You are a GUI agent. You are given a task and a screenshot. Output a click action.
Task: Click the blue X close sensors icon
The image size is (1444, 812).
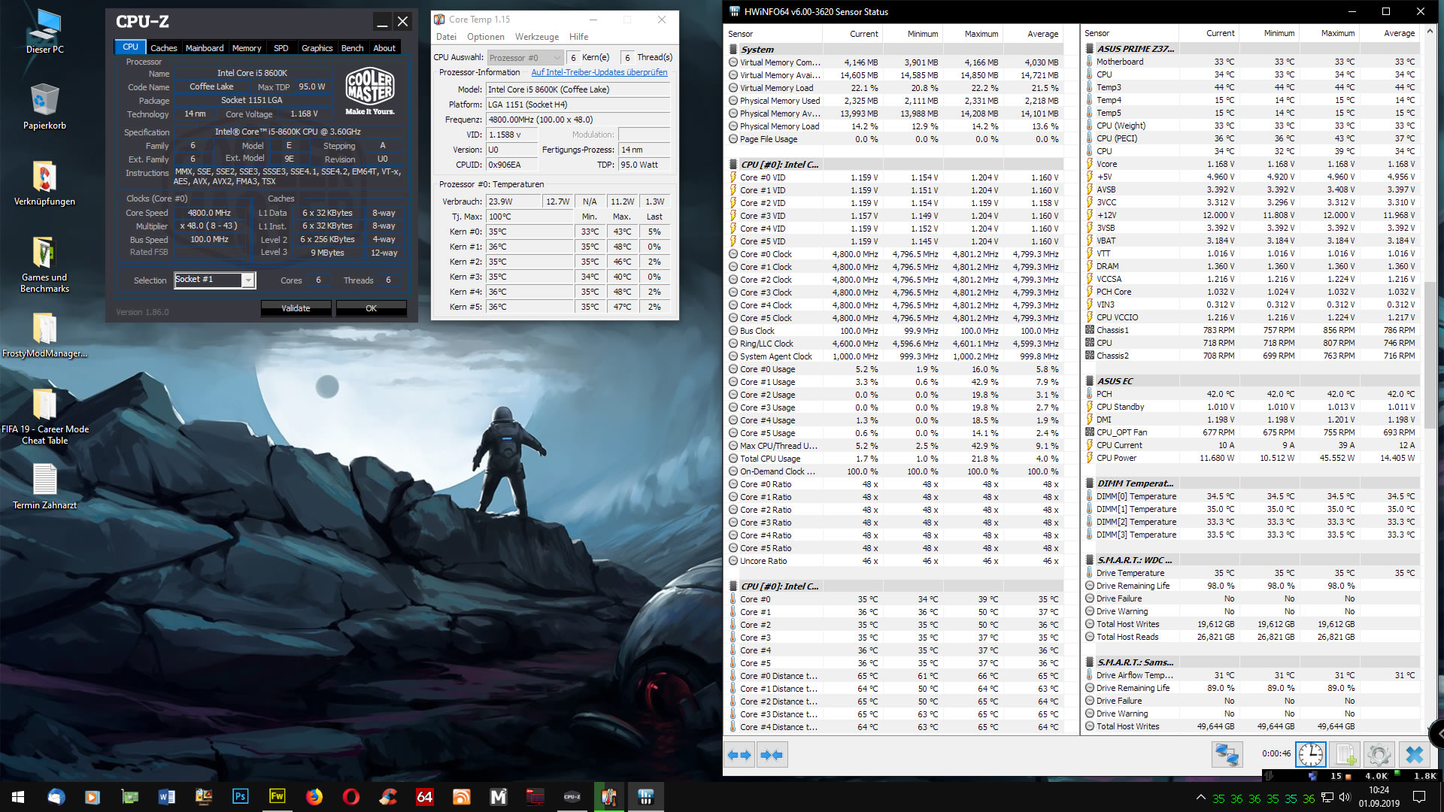coord(1414,754)
